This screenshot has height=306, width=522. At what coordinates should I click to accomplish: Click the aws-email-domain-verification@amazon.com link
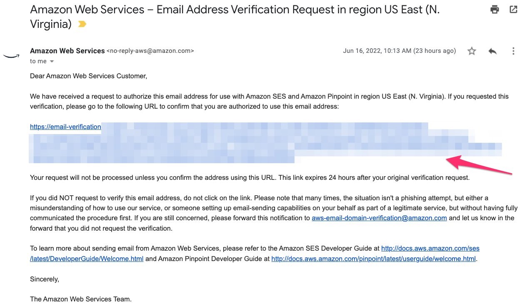(x=379, y=218)
